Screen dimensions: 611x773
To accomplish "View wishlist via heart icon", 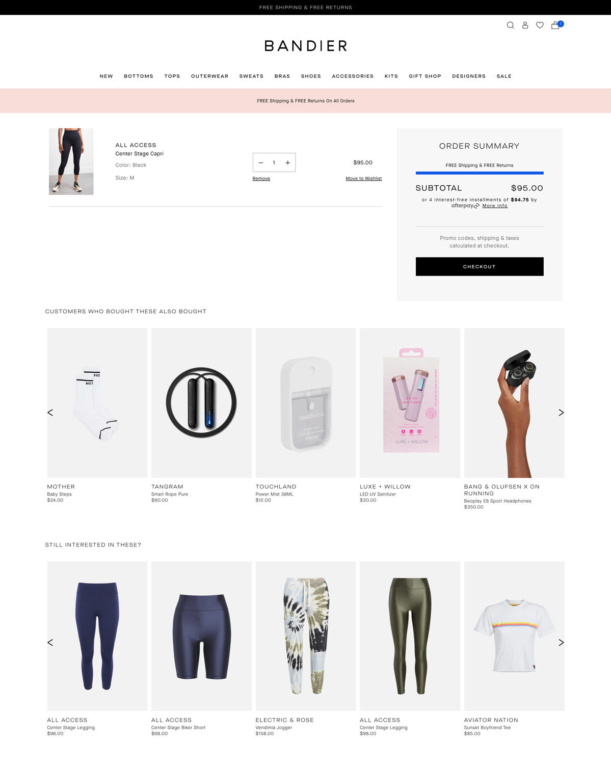I will pos(540,25).
